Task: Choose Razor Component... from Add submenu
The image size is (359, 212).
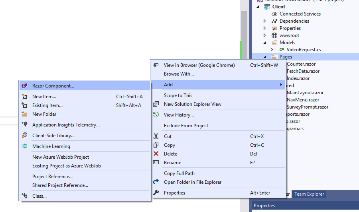Action: (85, 86)
